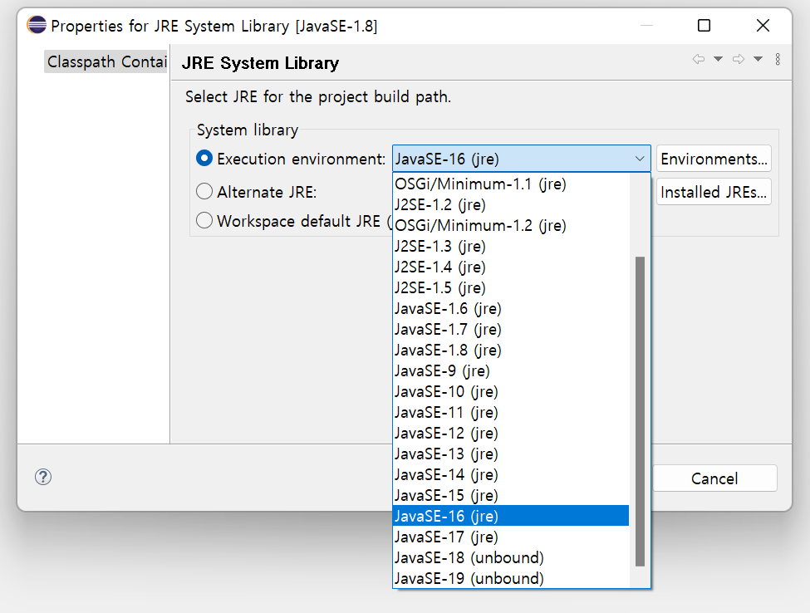Choose J2SE-1.5 (jre) from list
The width and height of the screenshot is (810, 613).
pos(511,287)
